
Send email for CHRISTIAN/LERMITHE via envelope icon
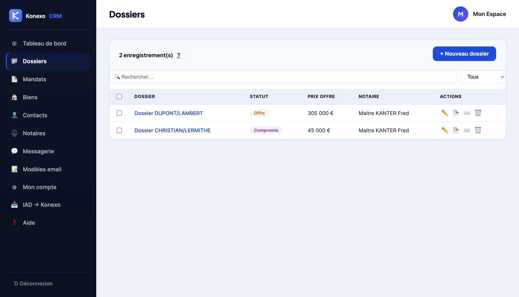click(x=467, y=130)
